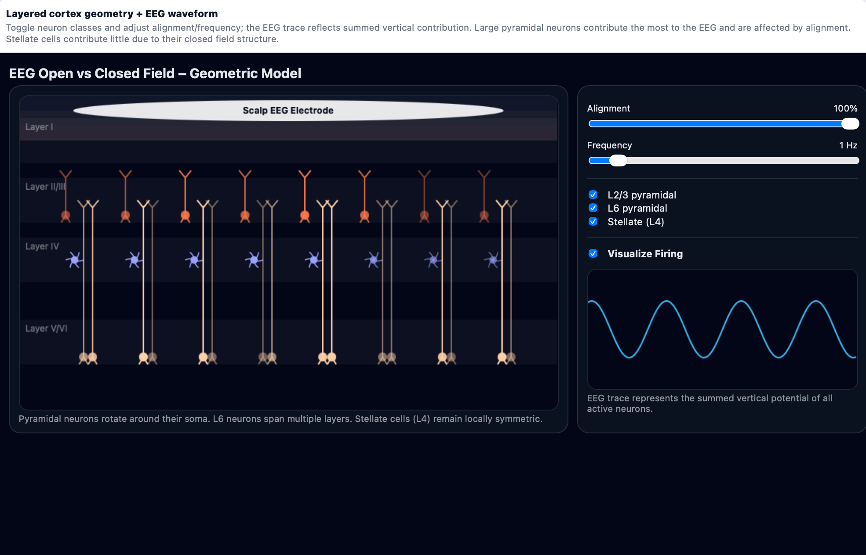This screenshot has width=866, height=555.
Task: Click the rightmost L6 pyramidal soma pair
Action: pyautogui.click(x=506, y=357)
